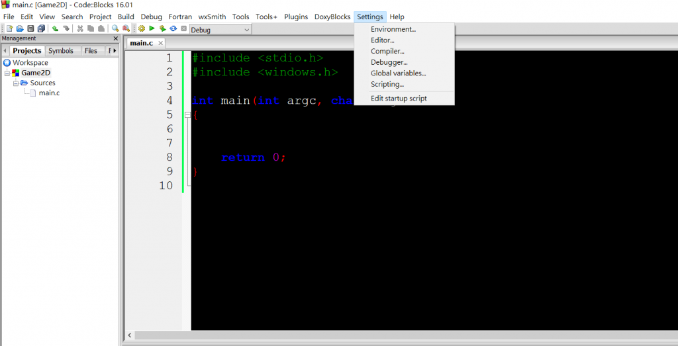Click the Rebuild icon

(x=173, y=28)
